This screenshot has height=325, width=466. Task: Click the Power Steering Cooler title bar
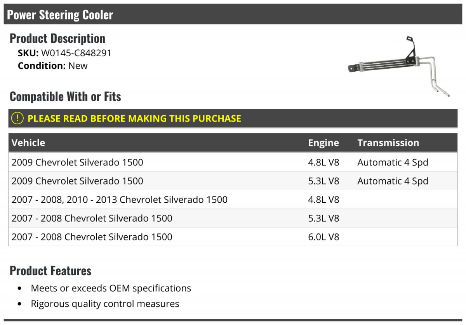[60, 15]
